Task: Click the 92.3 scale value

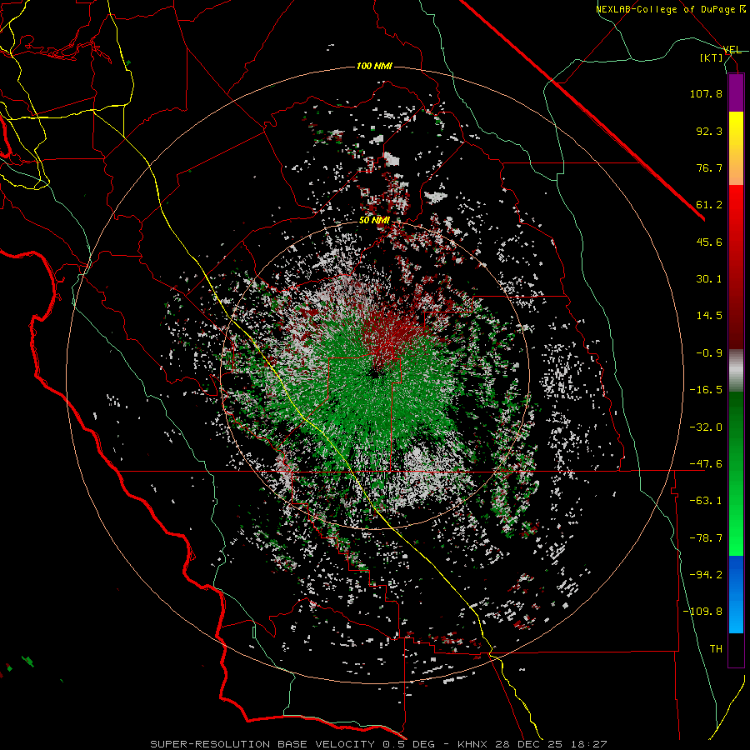Action: click(709, 131)
